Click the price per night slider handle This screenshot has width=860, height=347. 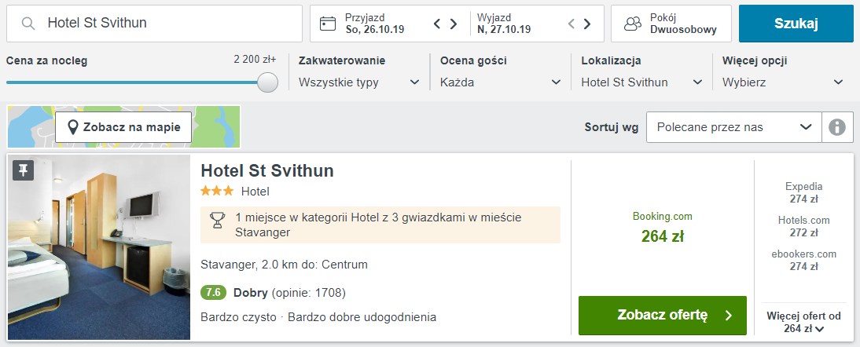coord(268,82)
